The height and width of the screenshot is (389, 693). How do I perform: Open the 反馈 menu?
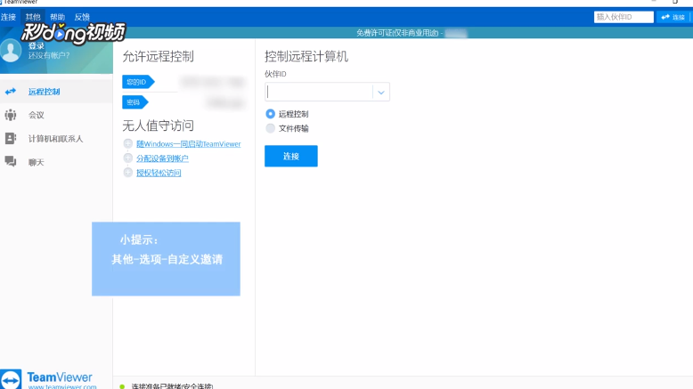tap(82, 17)
